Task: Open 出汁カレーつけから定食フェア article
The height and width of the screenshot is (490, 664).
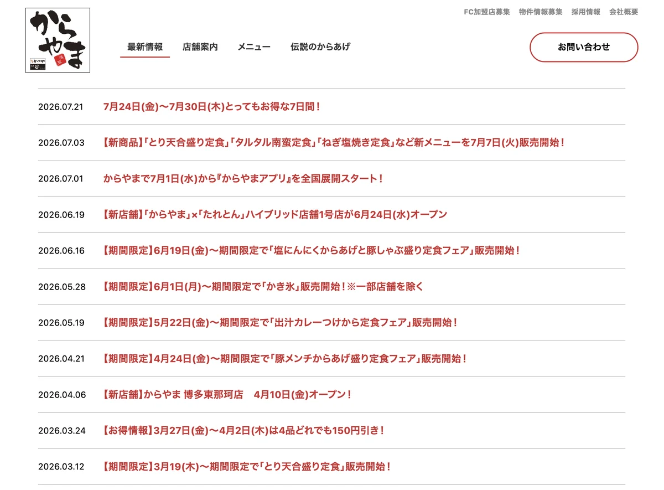Action: coord(280,322)
